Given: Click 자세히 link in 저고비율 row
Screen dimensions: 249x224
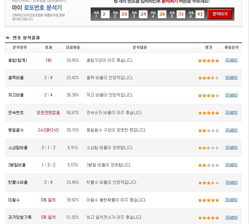Looking at the screenshot, I should [231, 95].
